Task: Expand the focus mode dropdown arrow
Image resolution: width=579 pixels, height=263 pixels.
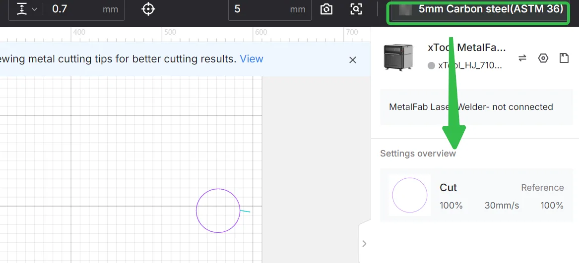Action: [35, 9]
